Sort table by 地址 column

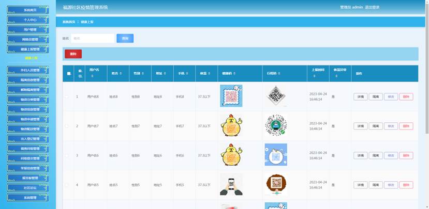tap(165, 73)
